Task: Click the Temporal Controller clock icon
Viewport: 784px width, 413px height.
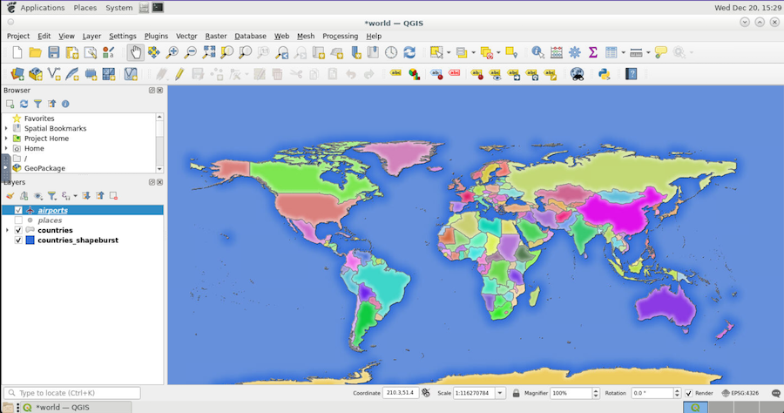Action: 391,52
